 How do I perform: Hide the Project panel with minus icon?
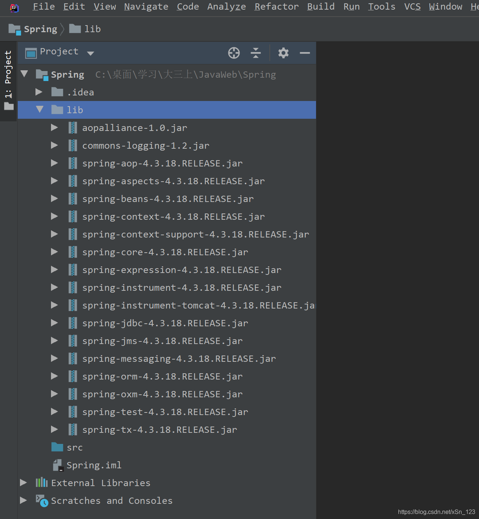[305, 53]
